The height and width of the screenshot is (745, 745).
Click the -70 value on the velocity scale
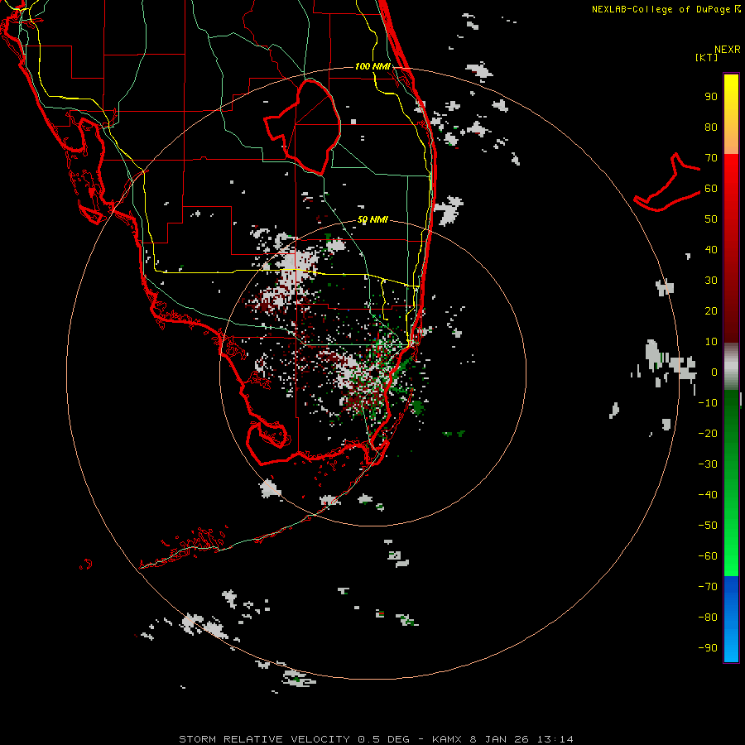click(708, 587)
